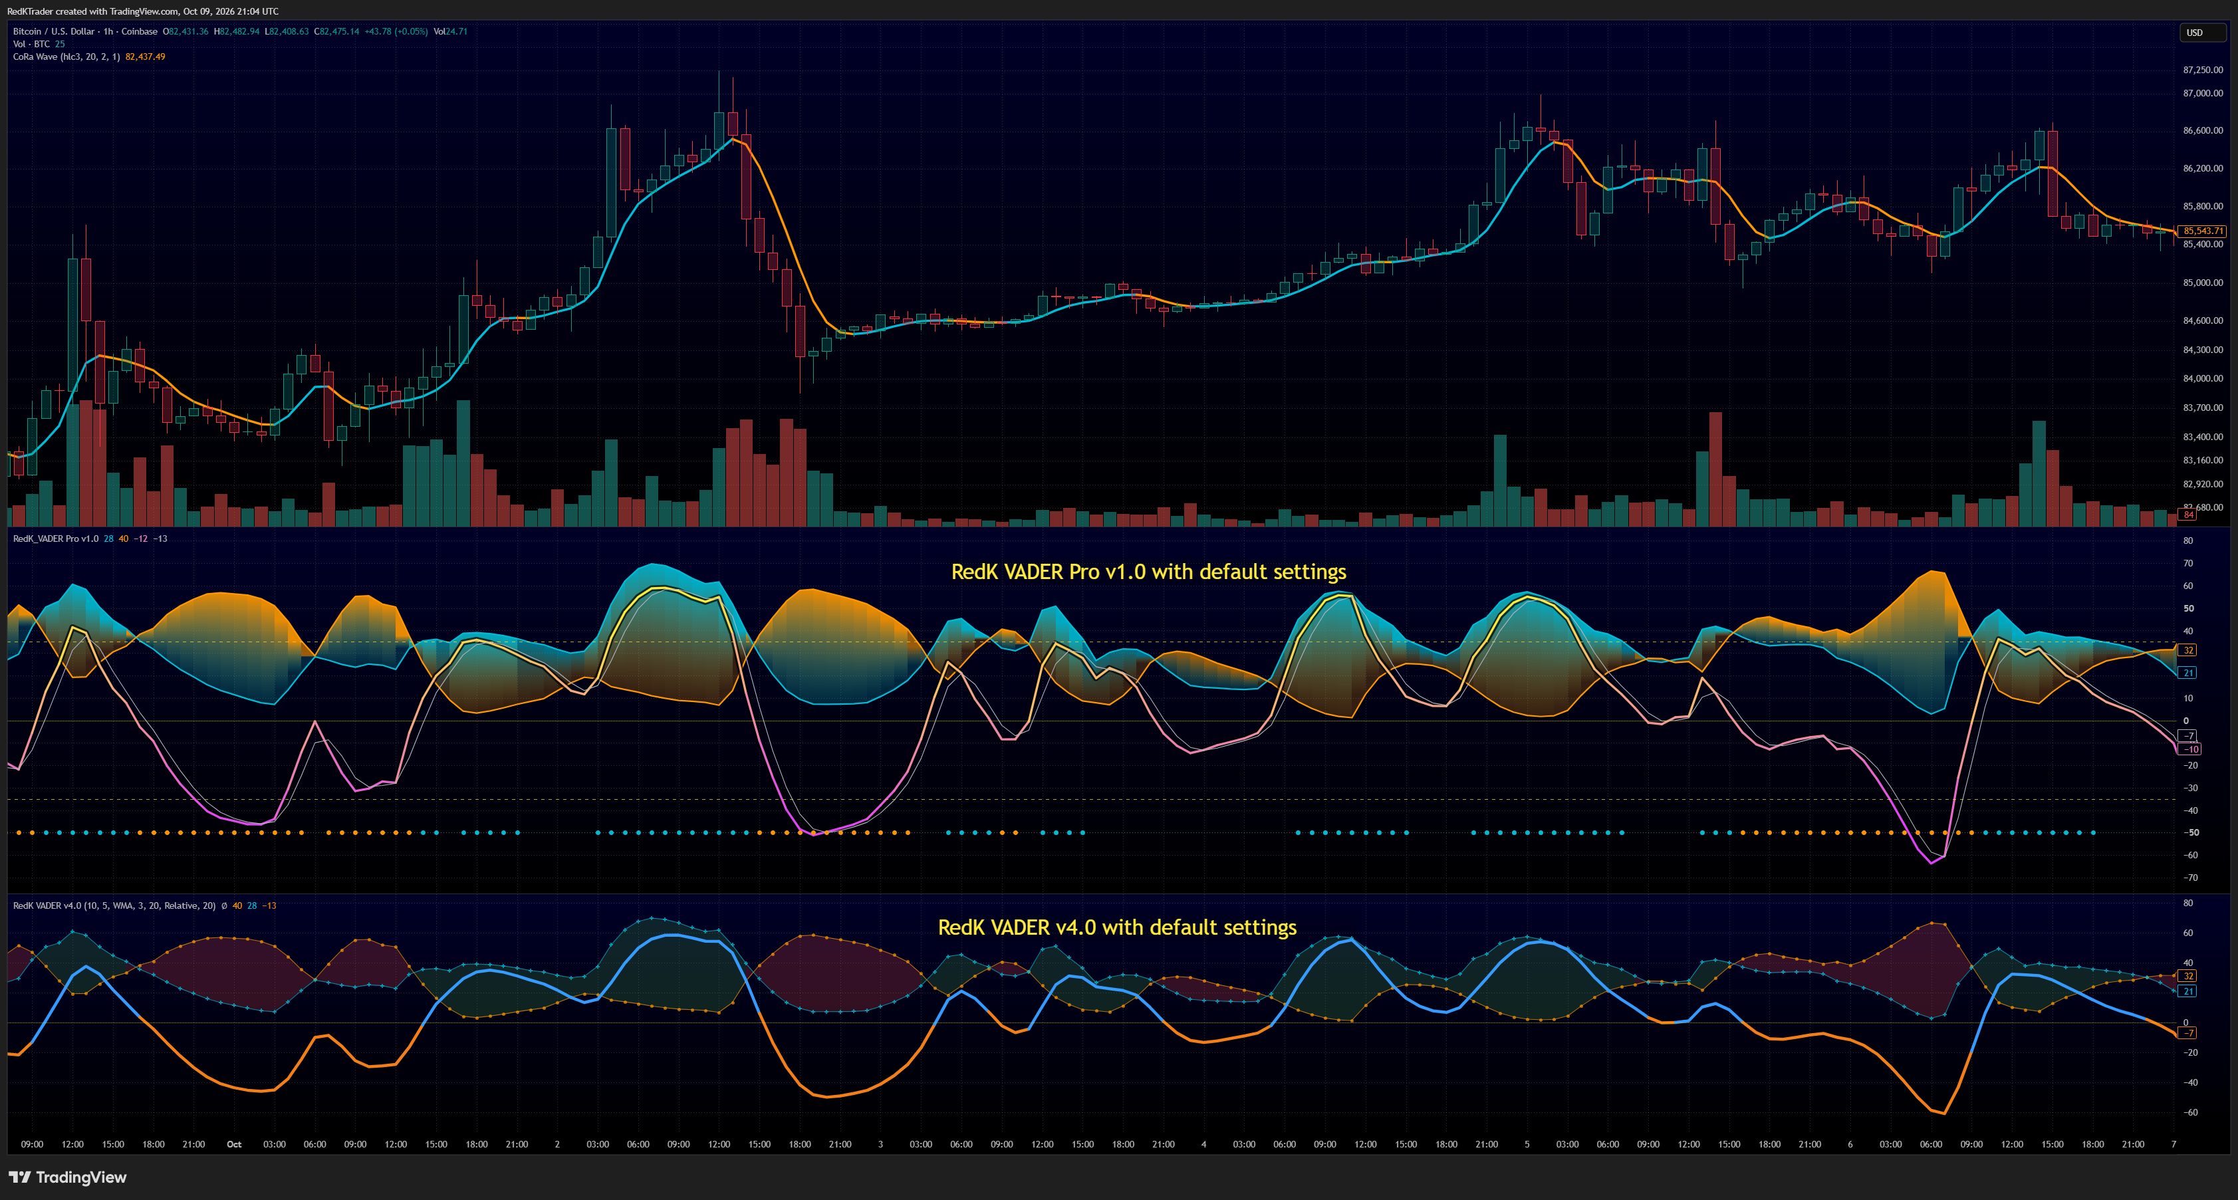Open the CoRa Wave indicator legend

pyautogui.click(x=66, y=57)
